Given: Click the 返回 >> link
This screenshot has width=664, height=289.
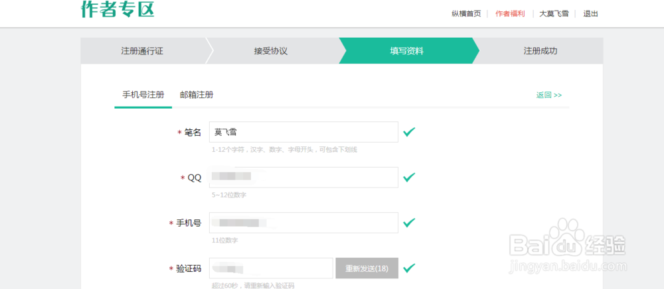Looking at the screenshot, I should (x=549, y=95).
